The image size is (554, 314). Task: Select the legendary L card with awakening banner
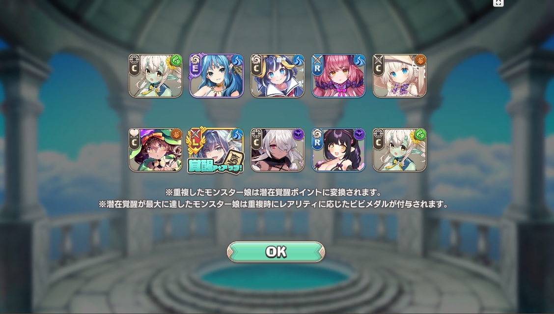(x=215, y=150)
